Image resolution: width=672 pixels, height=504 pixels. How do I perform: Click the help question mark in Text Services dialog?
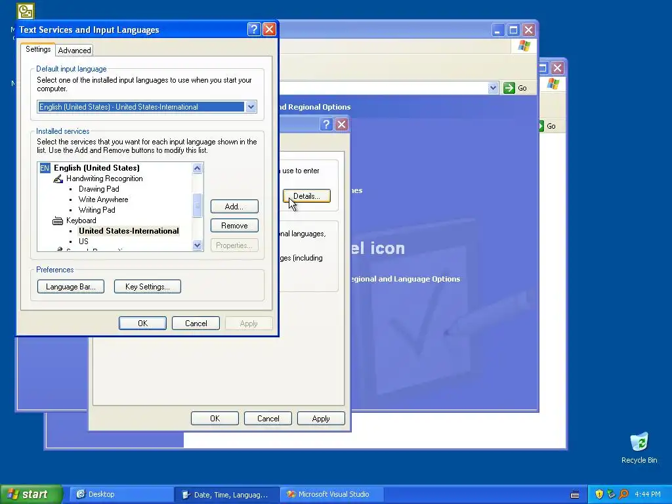pos(254,29)
